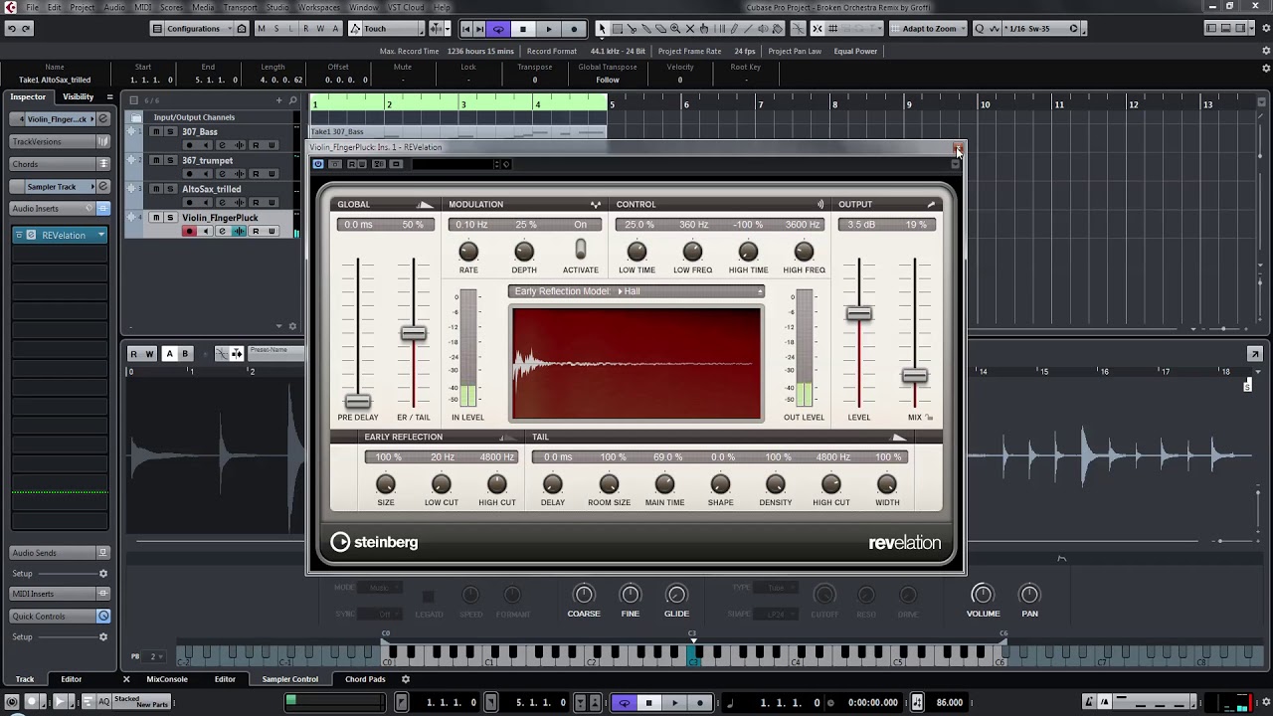
Task: Toggle record enable on Violin_FingerPluck track
Action: pos(189,232)
